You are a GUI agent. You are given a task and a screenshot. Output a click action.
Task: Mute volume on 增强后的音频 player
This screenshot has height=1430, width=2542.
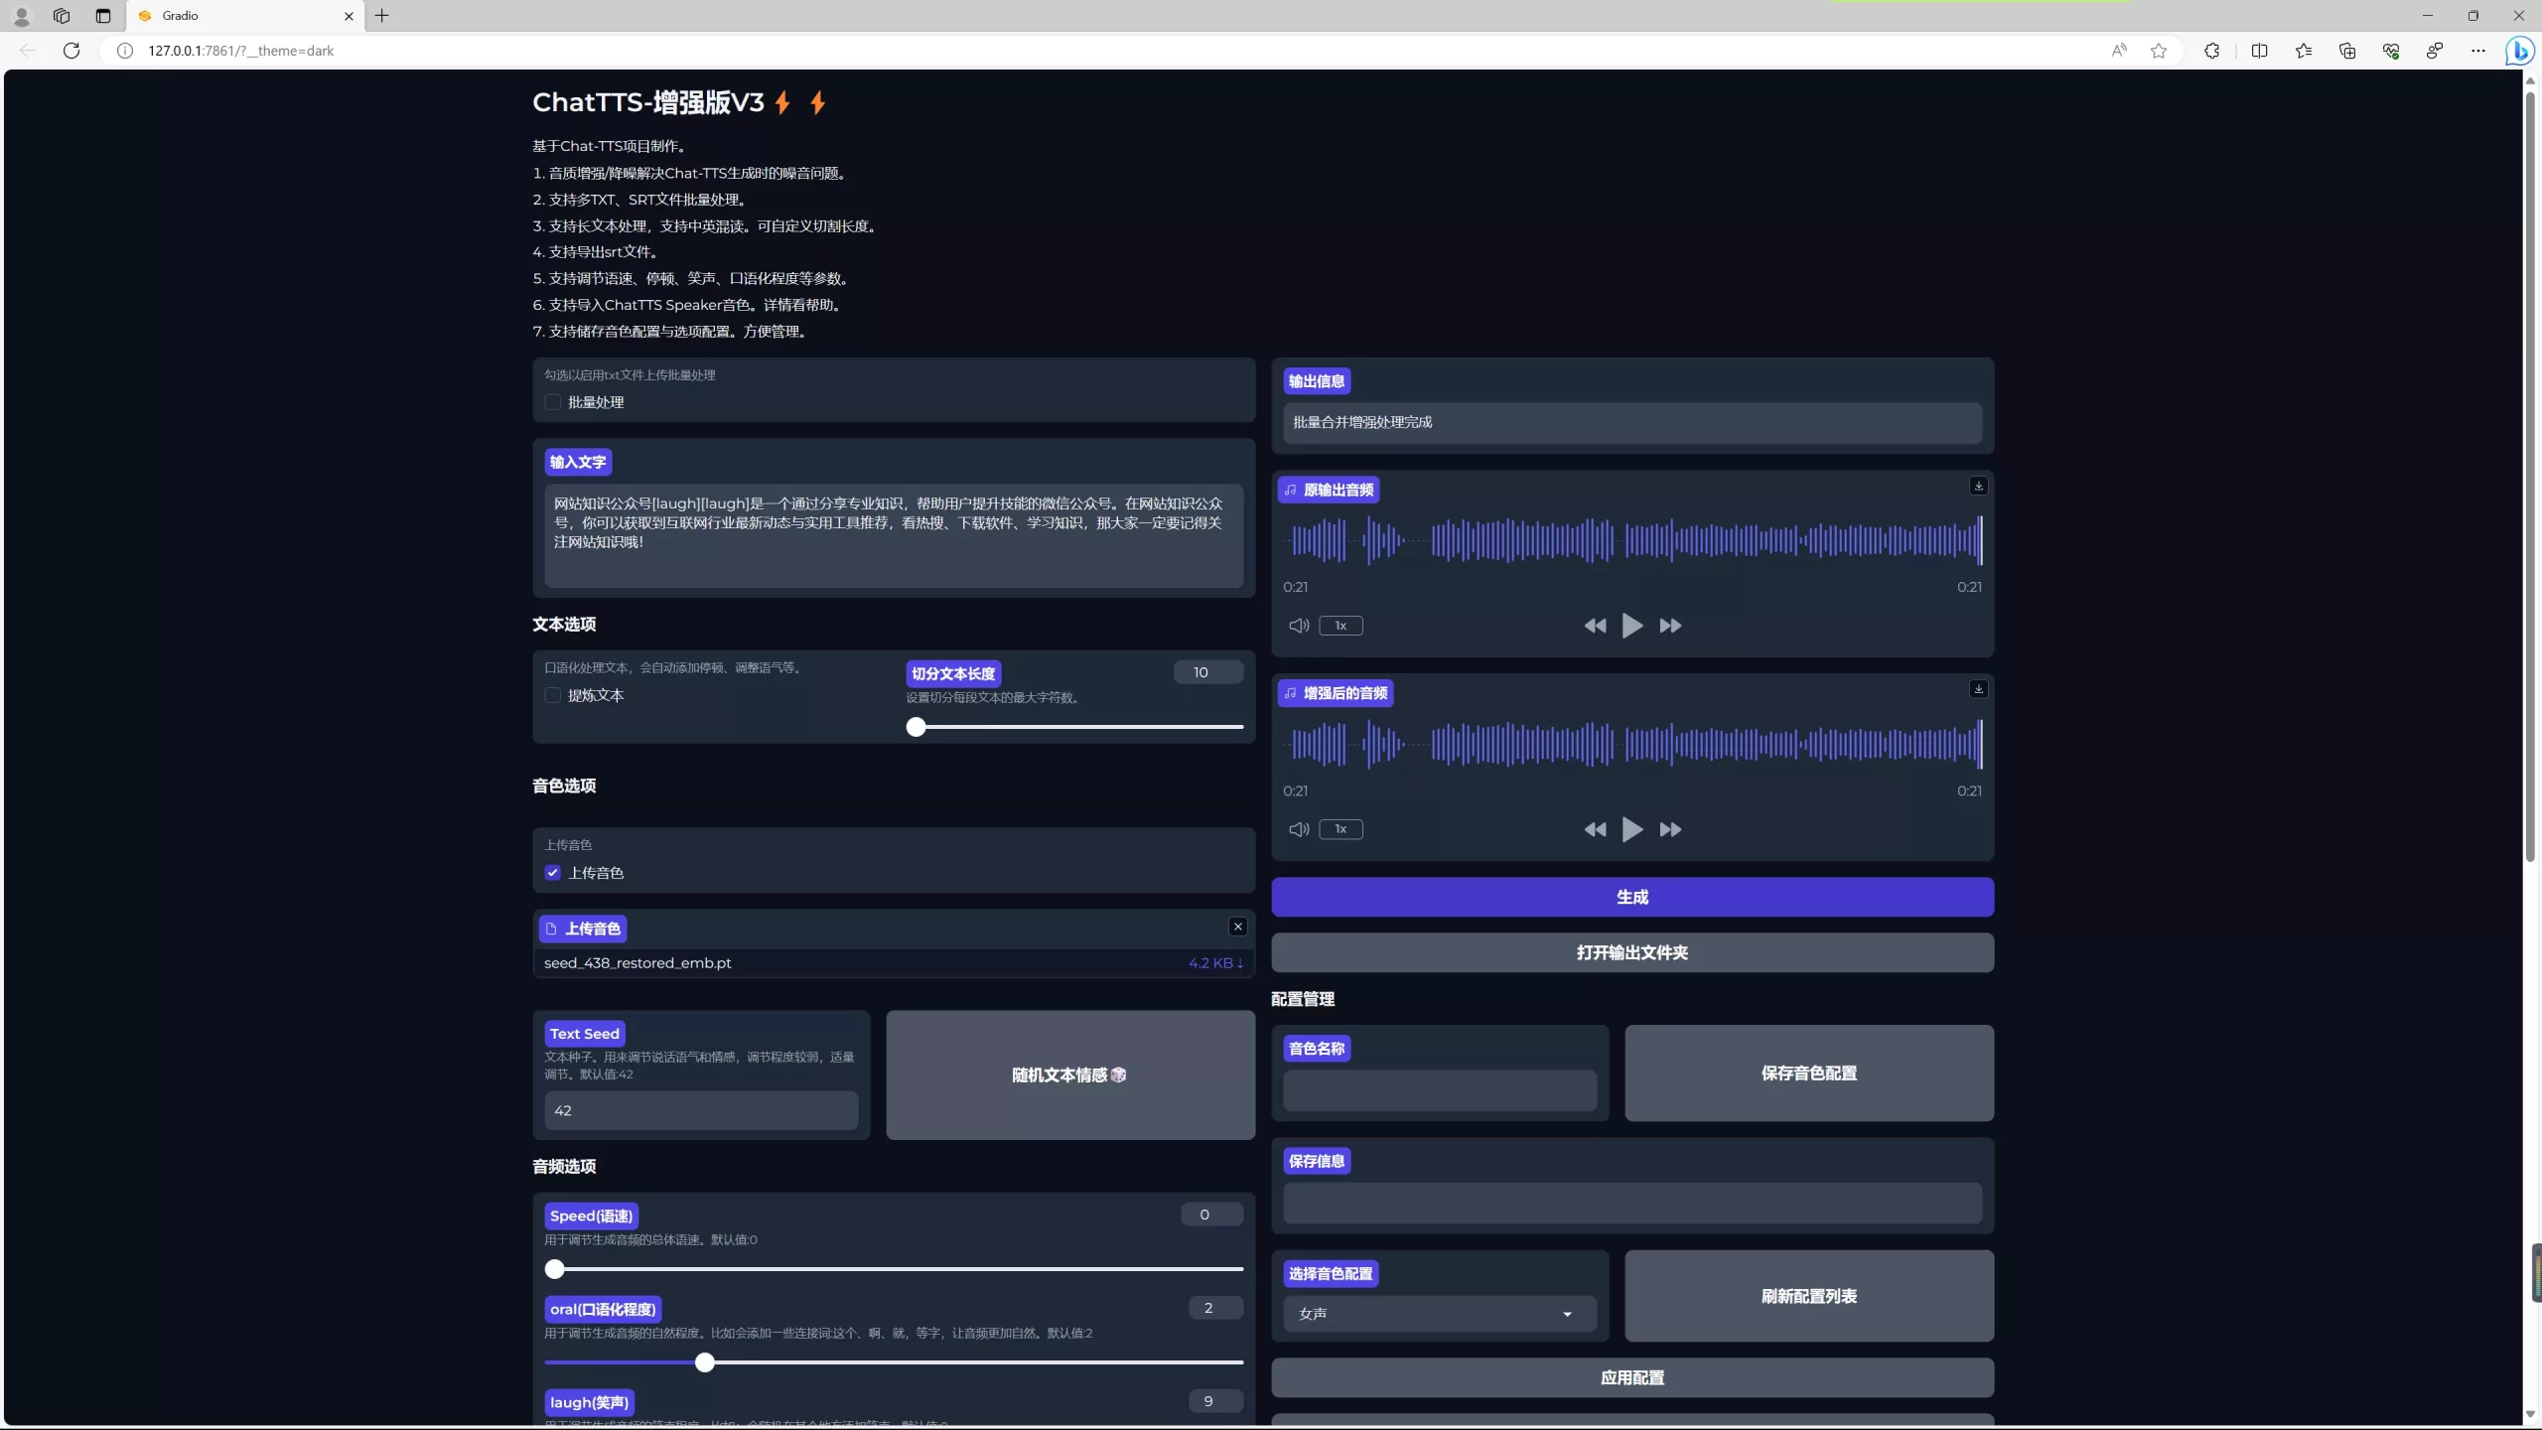(1298, 829)
